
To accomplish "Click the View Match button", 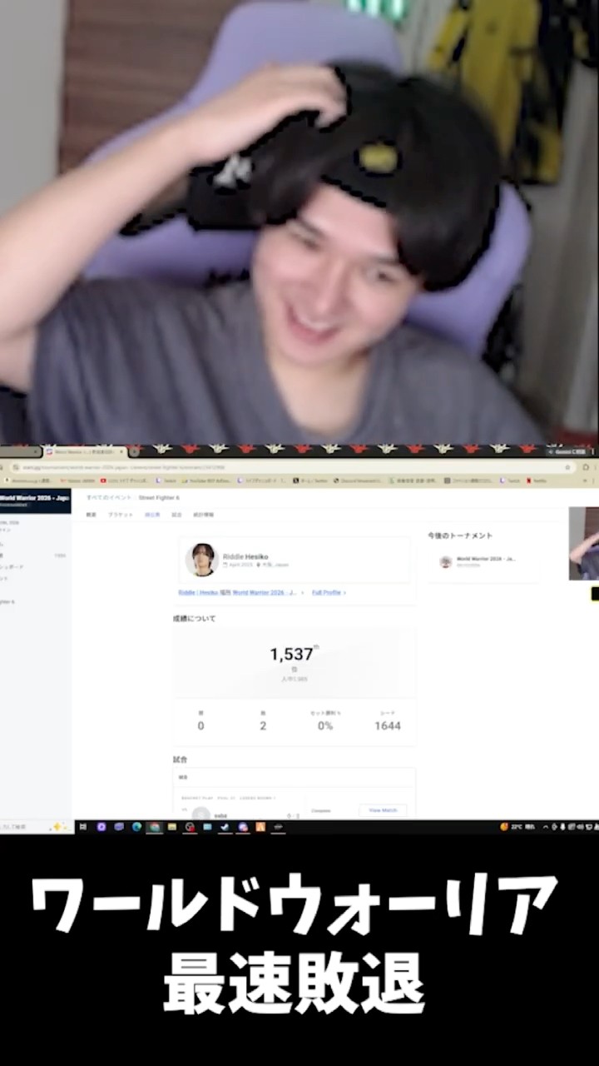I will click(x=383, y=809).
